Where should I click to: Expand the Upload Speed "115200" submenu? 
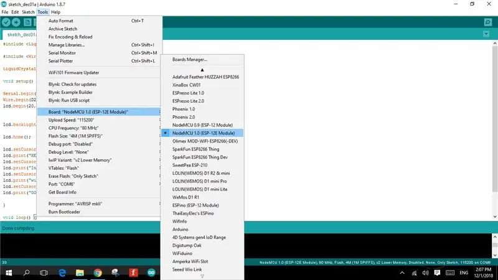[x=98, y=120]
